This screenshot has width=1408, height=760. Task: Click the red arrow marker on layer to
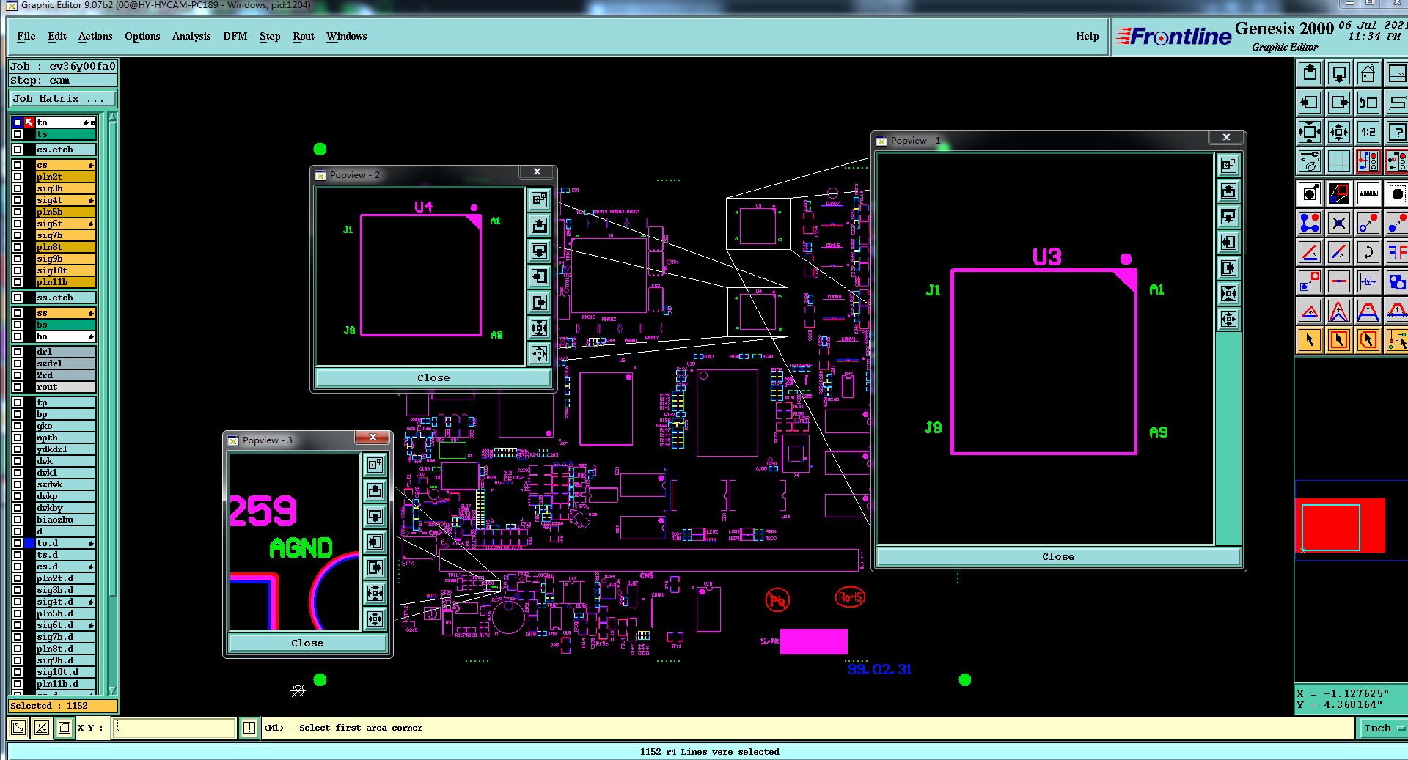click(29, 122)
